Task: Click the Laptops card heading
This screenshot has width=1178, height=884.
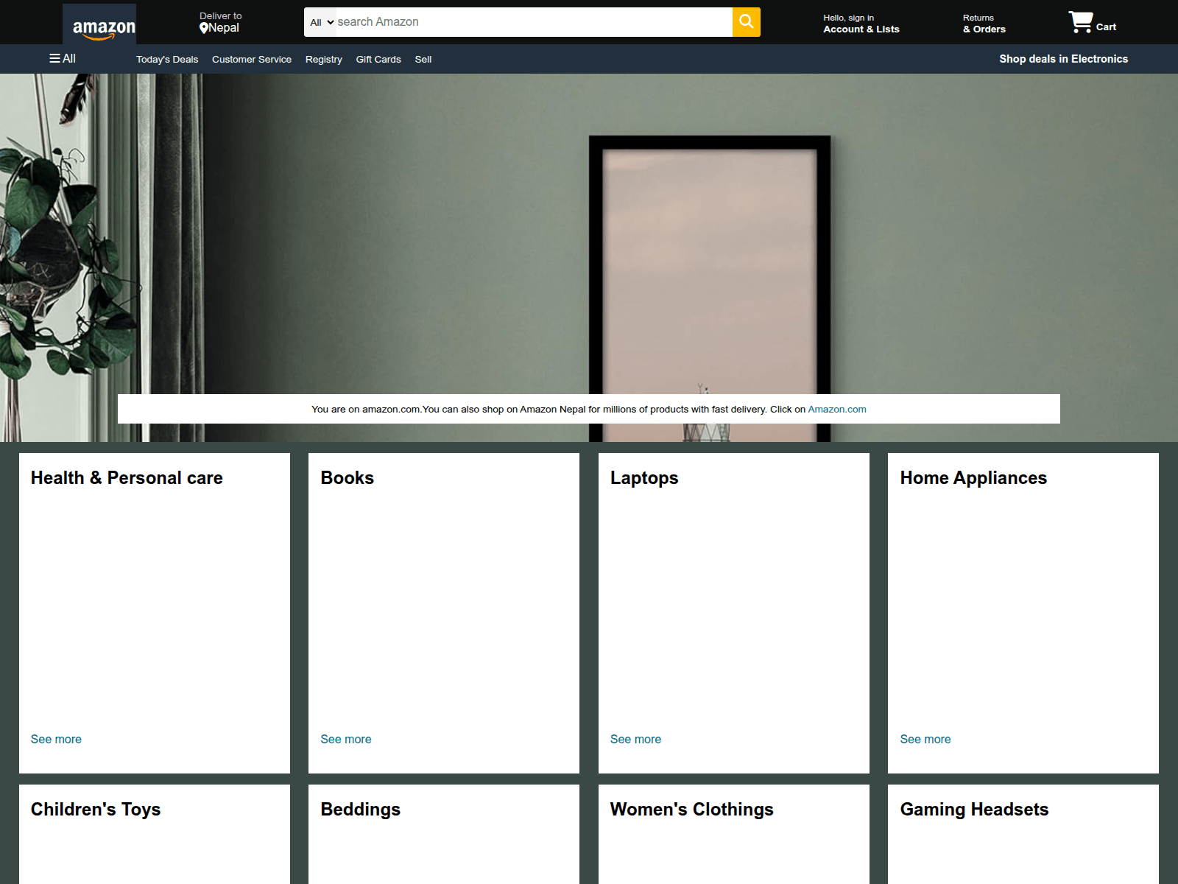Action: tap(644, 478)
